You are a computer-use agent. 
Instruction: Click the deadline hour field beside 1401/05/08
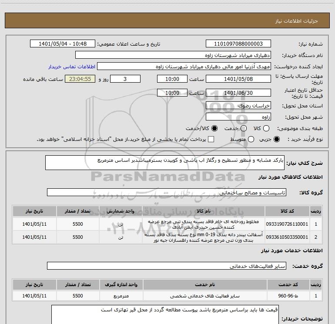pyautogui.click(x=172, y=79)
